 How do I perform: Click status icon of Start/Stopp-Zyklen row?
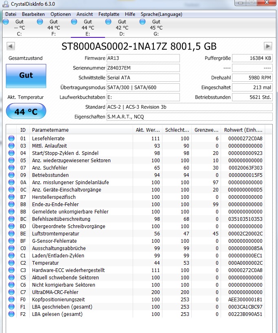coord(11,153)
